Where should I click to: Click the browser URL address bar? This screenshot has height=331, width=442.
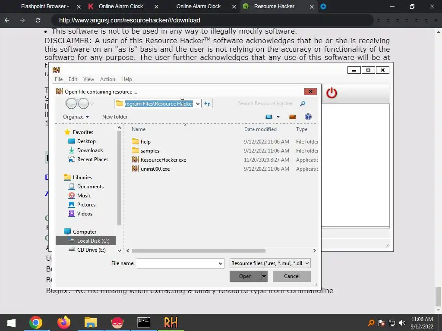coord(212,20)
